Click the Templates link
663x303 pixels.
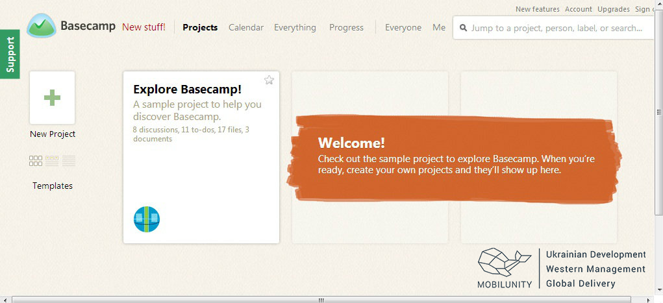point(53,186)
